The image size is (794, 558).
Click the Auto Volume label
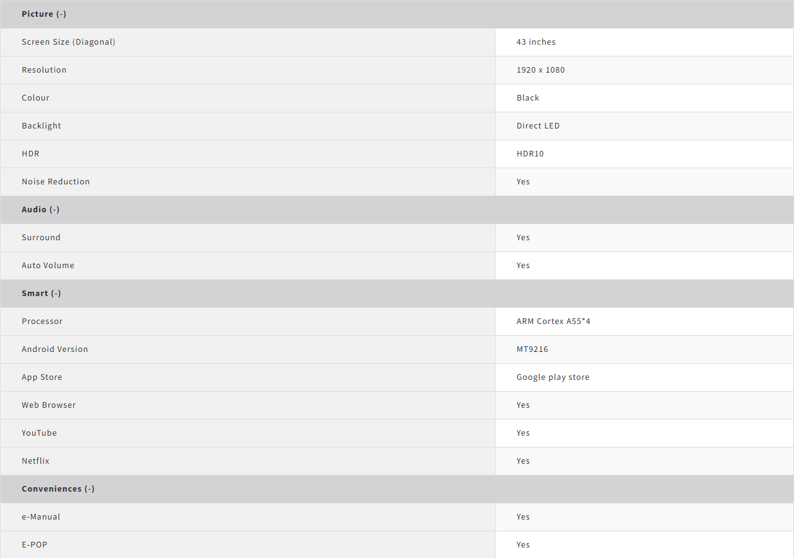[x=48, y=265]
